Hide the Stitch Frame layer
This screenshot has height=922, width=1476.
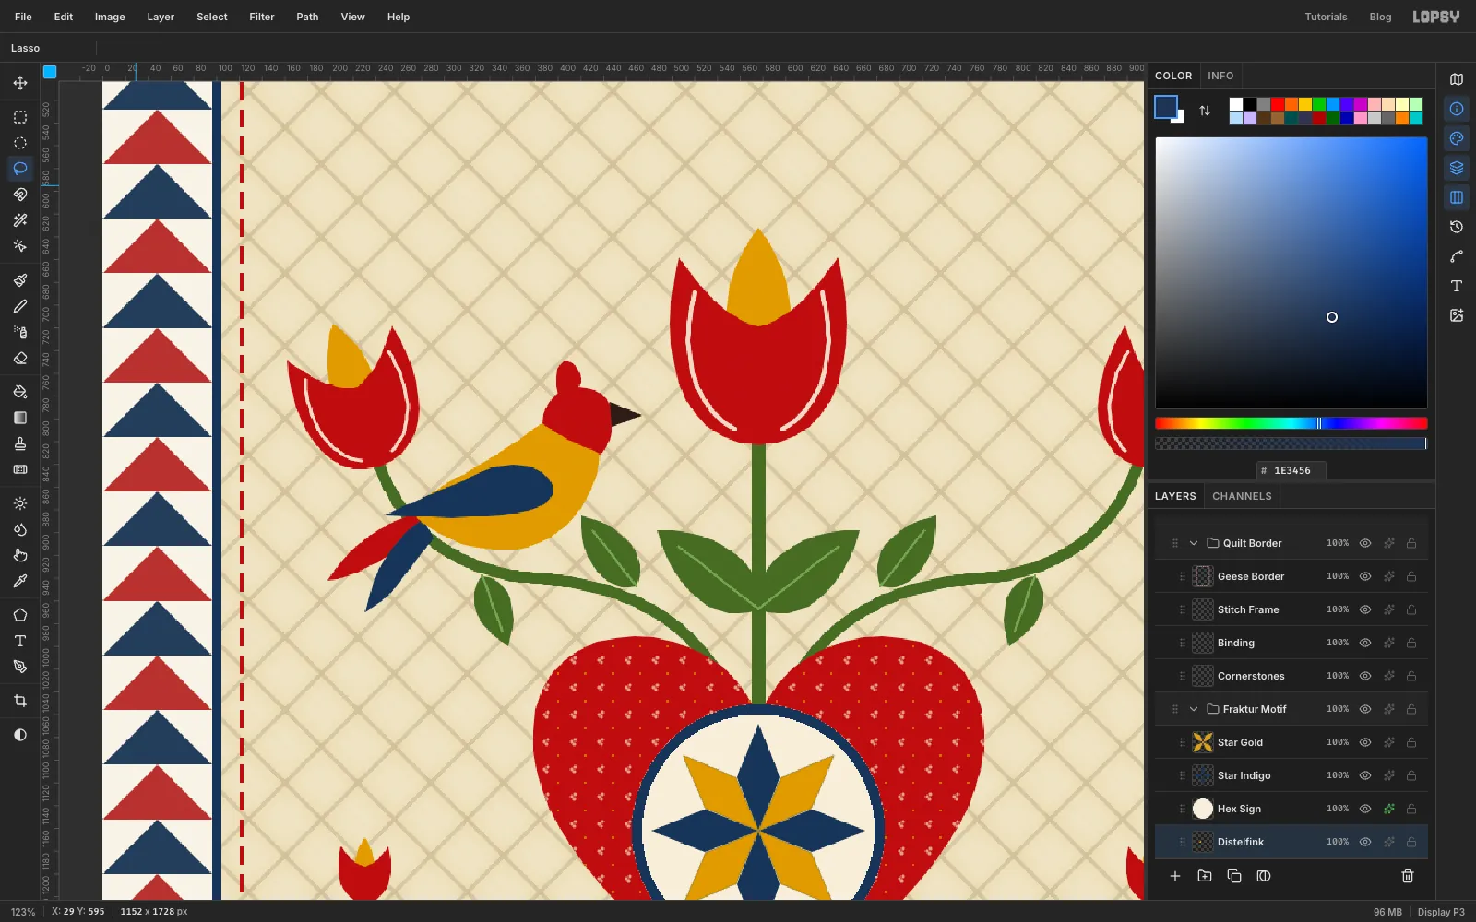pyautogui.click(x=1365, y=609)
